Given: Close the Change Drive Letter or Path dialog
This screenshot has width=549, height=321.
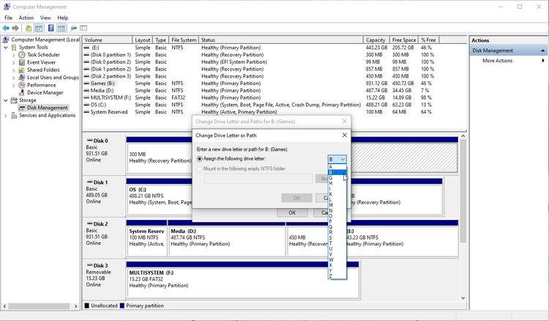Looking at the screenshot, I should (345, 136).
